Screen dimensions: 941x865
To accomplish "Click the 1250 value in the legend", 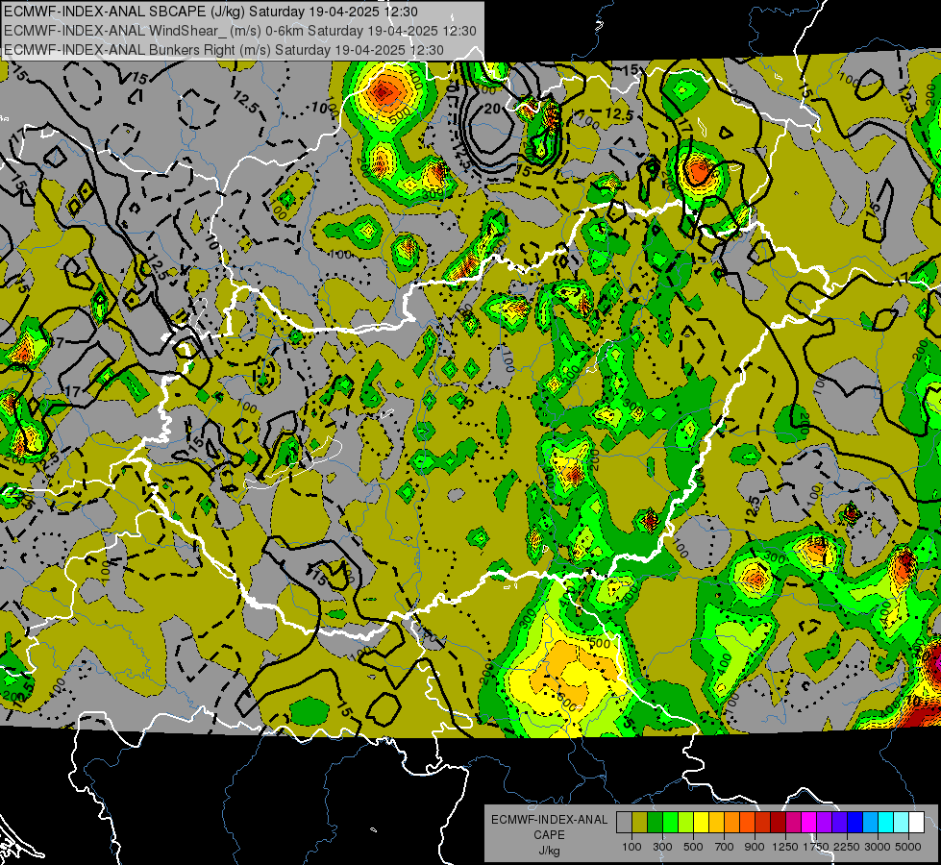I will tap(785, 847).
